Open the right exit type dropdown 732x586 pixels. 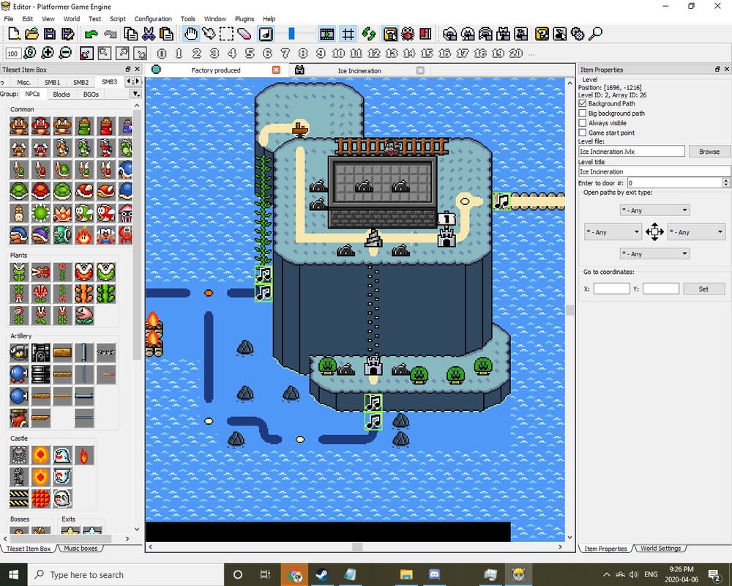tap(696, 231)
